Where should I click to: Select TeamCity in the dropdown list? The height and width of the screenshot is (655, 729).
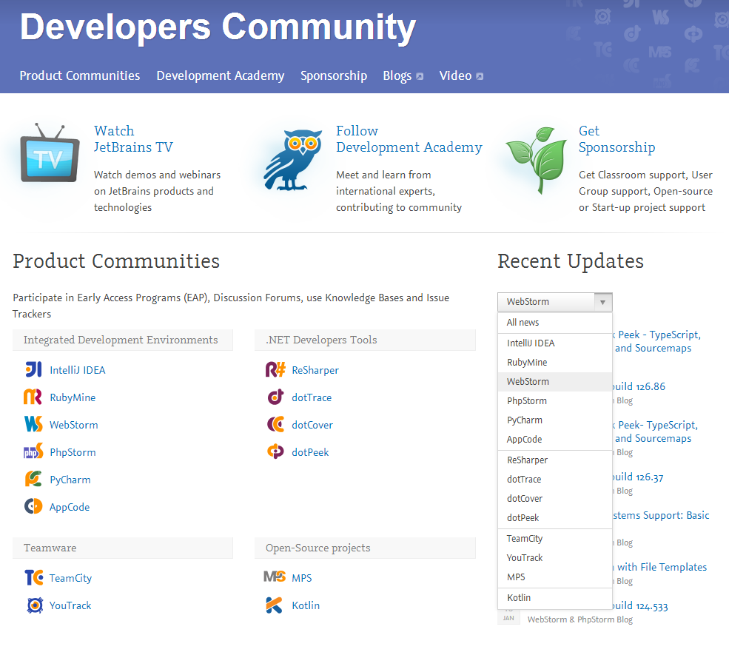[x=554, y=539]
